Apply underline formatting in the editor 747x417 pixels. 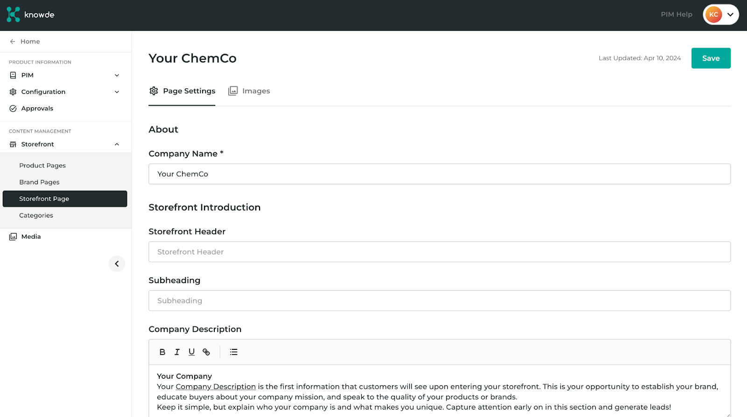click(x=191, y=352)
